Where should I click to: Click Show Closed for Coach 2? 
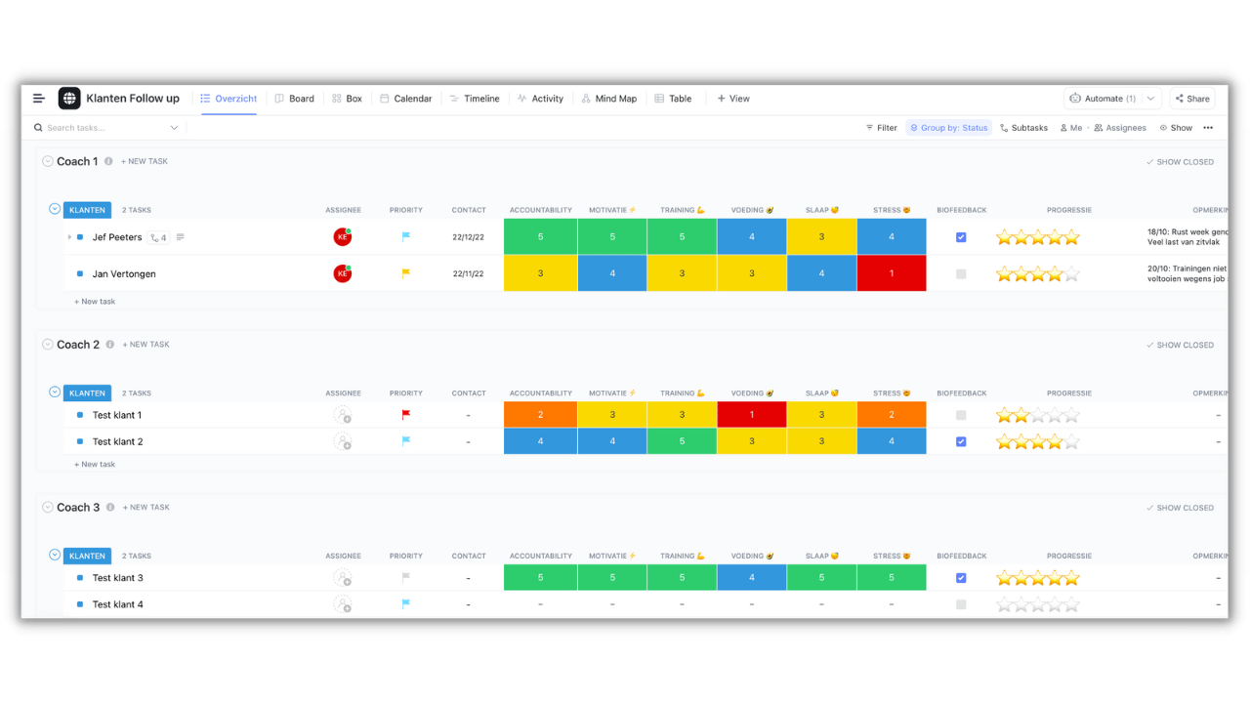pyautogui.click(x=1180, y=345)
